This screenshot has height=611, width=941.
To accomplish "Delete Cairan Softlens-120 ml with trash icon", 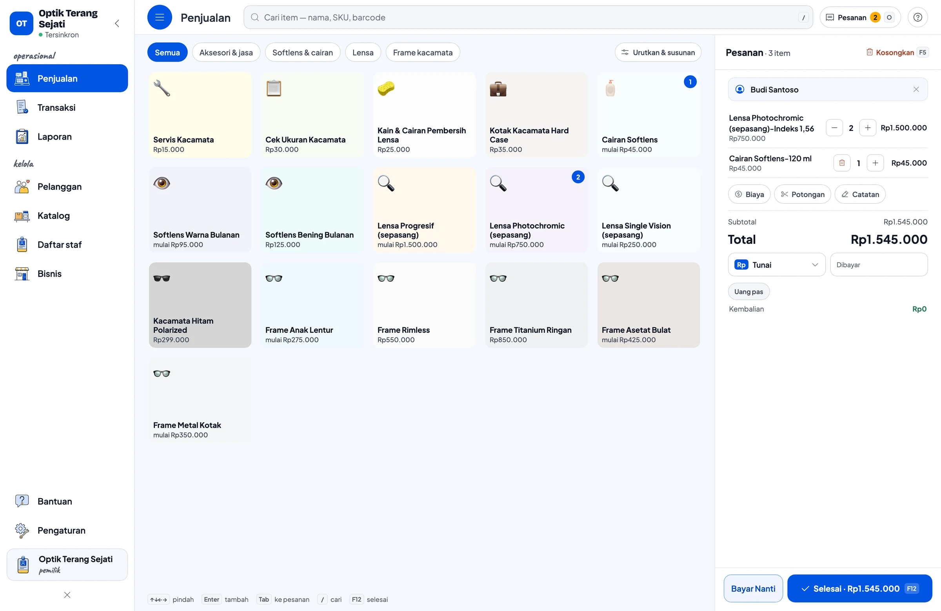I will [x=842, y=163].
